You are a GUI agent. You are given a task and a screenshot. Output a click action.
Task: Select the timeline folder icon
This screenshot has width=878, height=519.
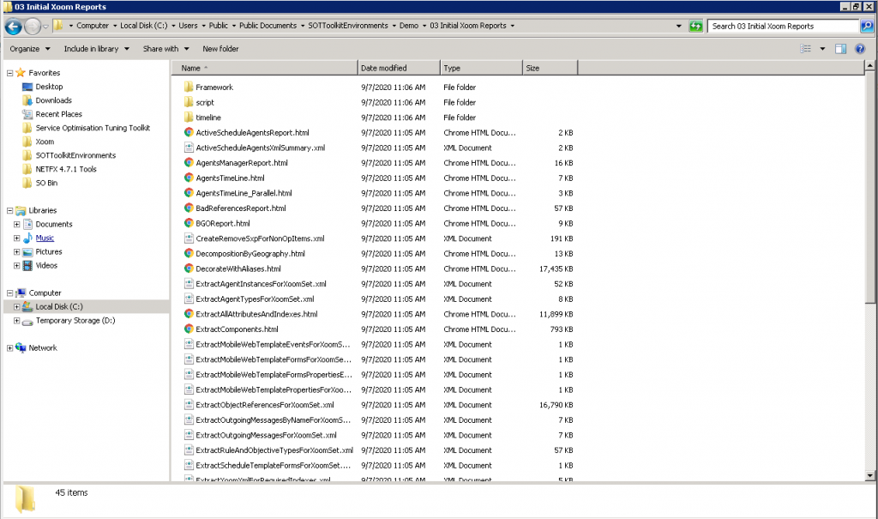[x=189, y=118]
